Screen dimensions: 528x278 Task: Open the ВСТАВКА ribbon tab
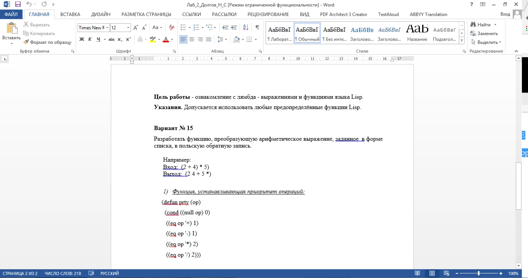pos(70,14)
